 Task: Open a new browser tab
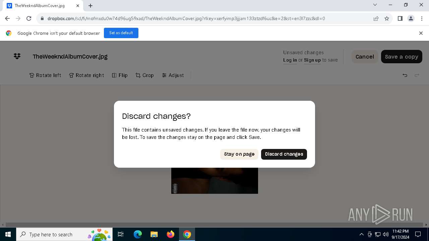click(90, 6)
